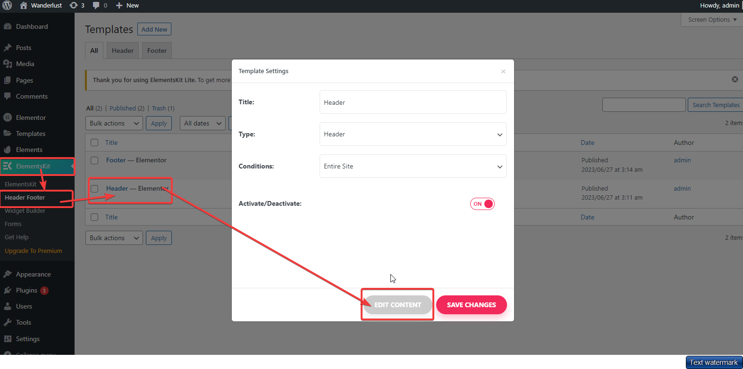Click the Edit Content button
The image size is (743, 369).
click(x=397, y=305)
